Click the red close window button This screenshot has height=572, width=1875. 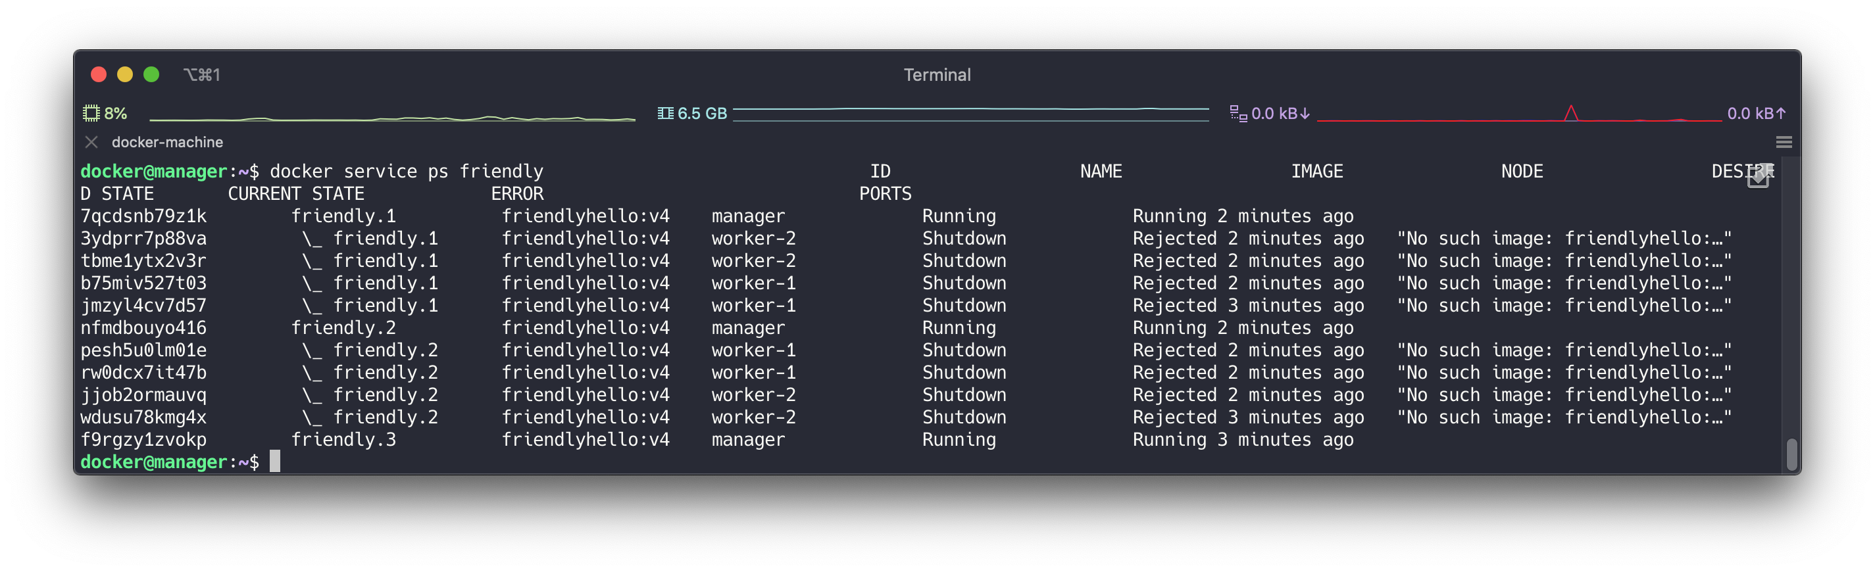[99, 74]
